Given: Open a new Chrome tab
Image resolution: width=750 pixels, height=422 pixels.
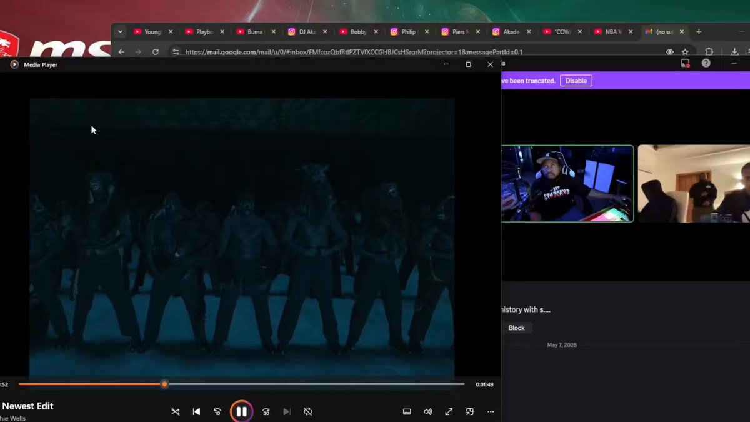Looking at the screenshot, I should 699,32.
